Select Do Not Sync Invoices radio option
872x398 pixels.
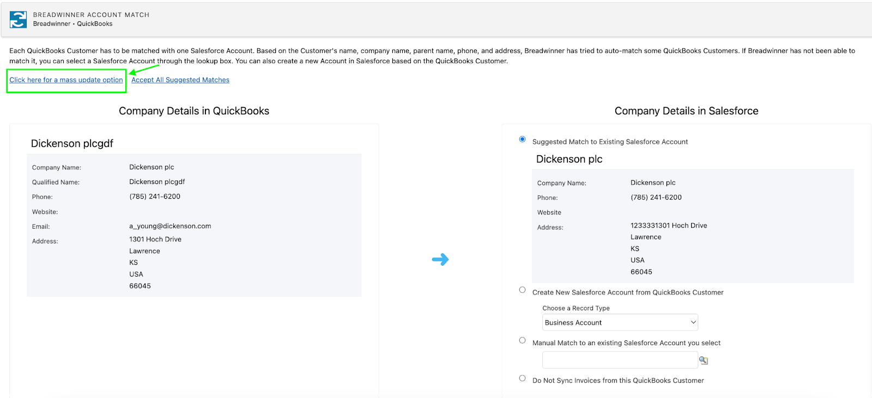[522, 378]
